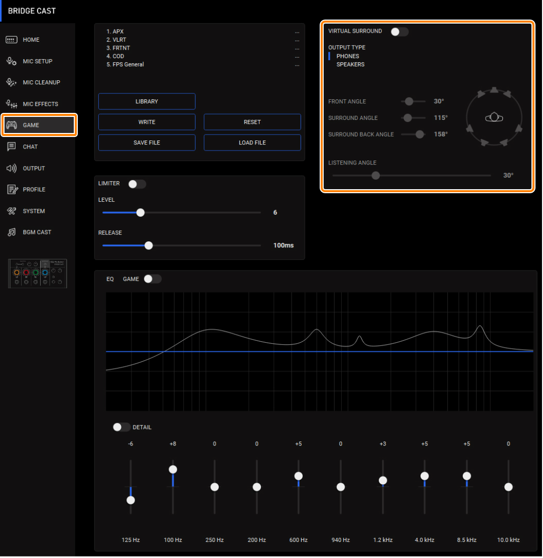Toggle the EQ GAME switch

(152, 279)
